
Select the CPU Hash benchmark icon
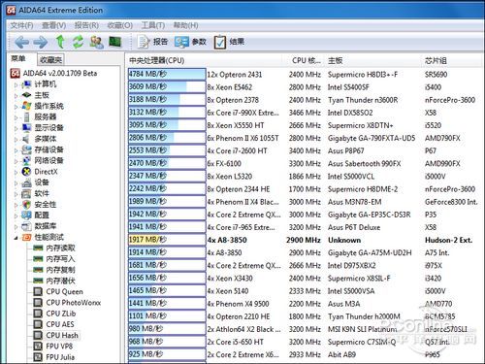pyautogui.click(x=38, y=335)
